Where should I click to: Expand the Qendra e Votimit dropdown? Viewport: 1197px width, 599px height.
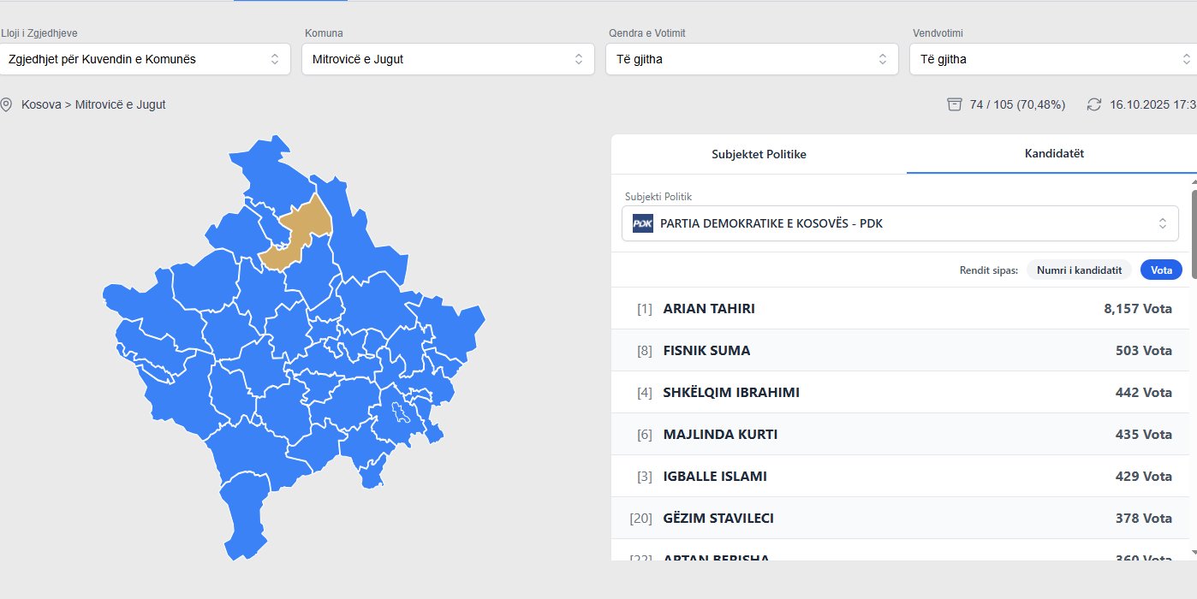point(751,59)
